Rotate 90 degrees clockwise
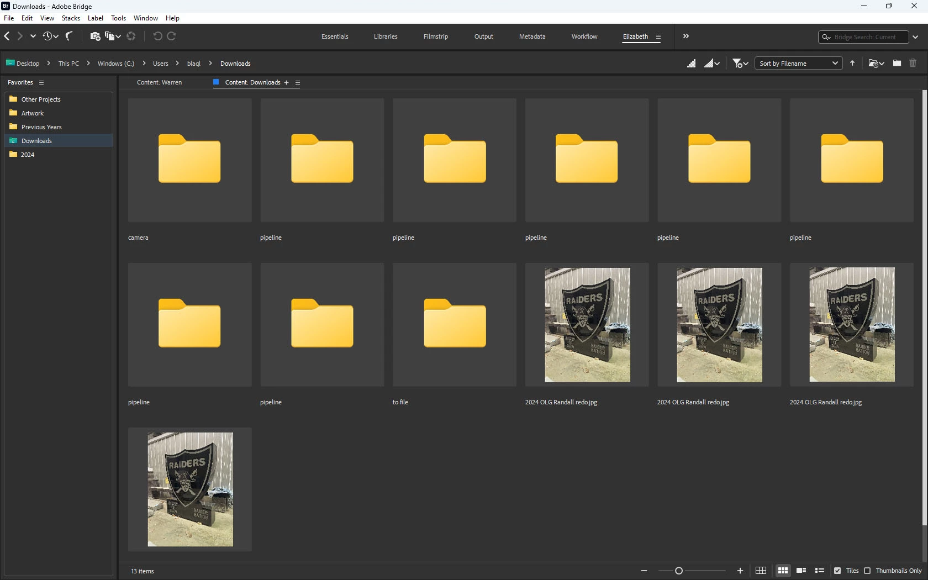The width and height of the screenshot is (928, 580). 172,36
